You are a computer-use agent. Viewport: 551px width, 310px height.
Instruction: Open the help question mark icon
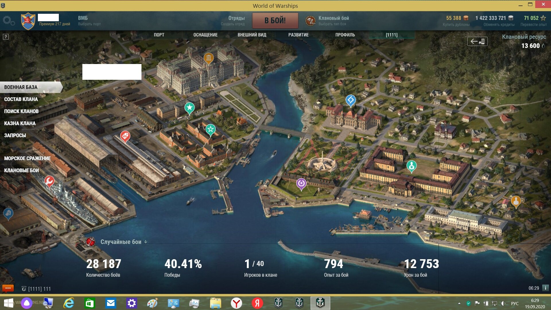6,37
